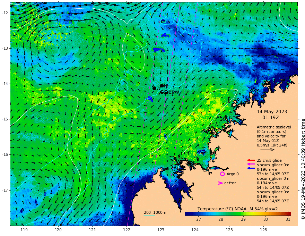The image size is (305, 236).
Task: Click the colorbar tick label 28
Action: coord(220,219)
